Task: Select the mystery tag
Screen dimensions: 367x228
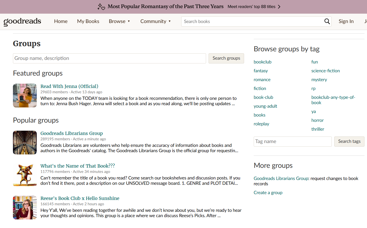Action: [319, 80]
